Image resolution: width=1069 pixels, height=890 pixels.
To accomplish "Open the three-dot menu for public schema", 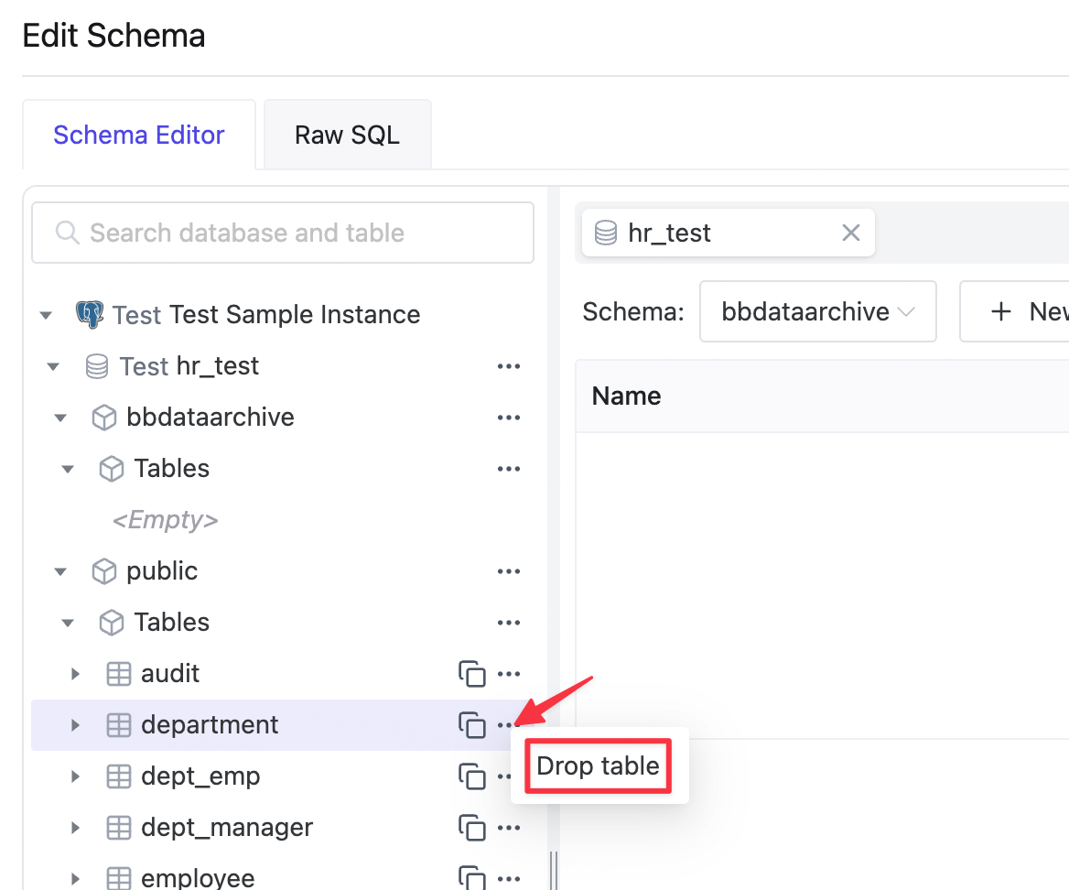I will click(x=509, y=571).
